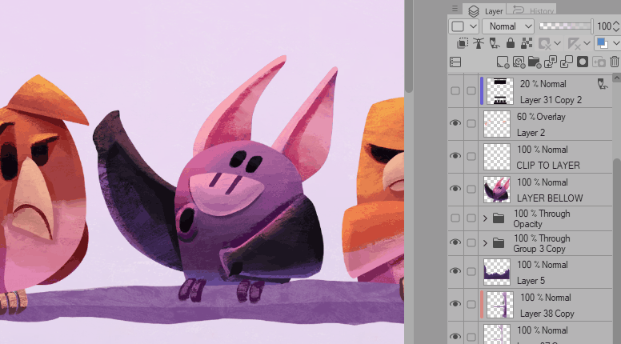Delete layer using the trash icon
Image resolution: width=621 pixels, height=344 pixels.
(x=615, y=62)
